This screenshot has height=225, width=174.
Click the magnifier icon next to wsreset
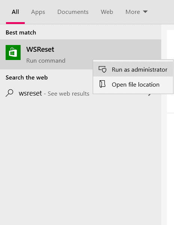click(x=9, y=93)
